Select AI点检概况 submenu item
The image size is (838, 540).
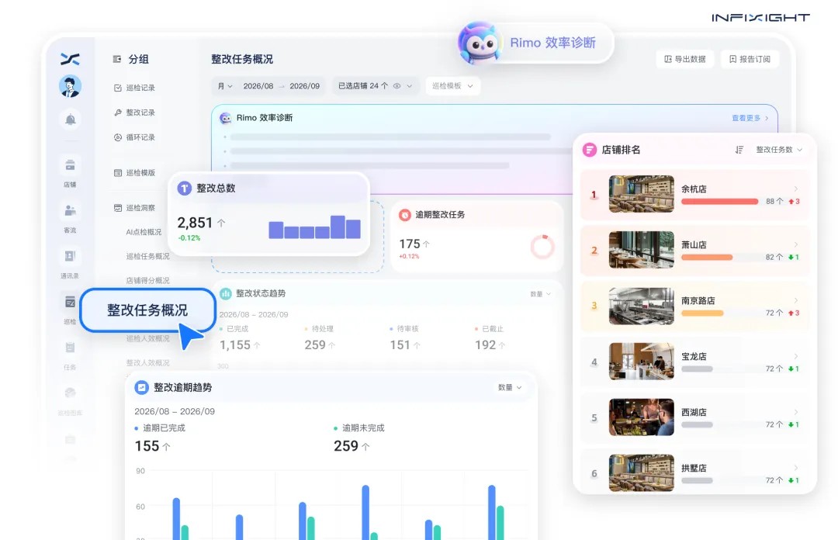pos(144,232)
